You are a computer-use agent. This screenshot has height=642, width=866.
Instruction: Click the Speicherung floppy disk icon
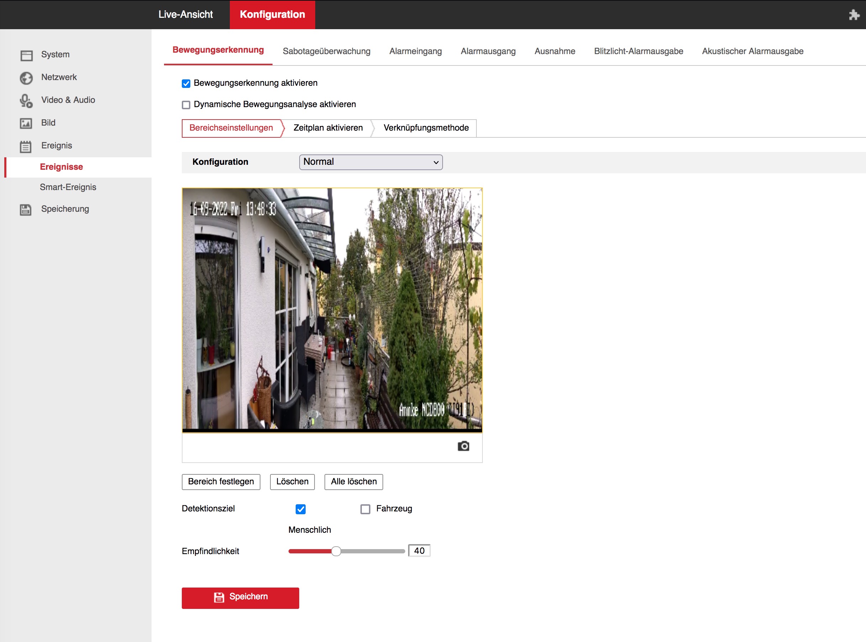coord(26,210)
